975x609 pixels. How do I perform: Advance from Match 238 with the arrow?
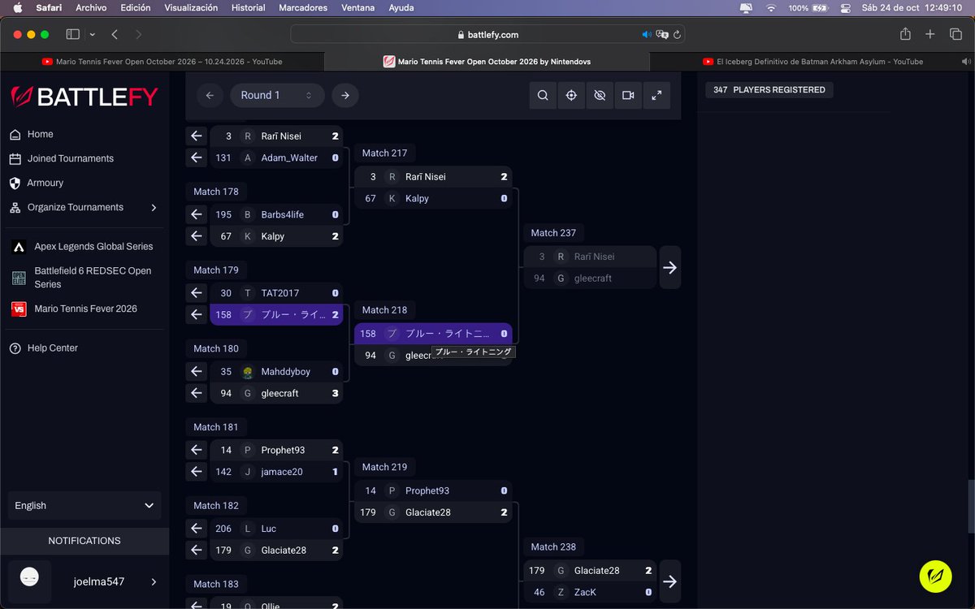pyautogui.click(x=669, y=581)
